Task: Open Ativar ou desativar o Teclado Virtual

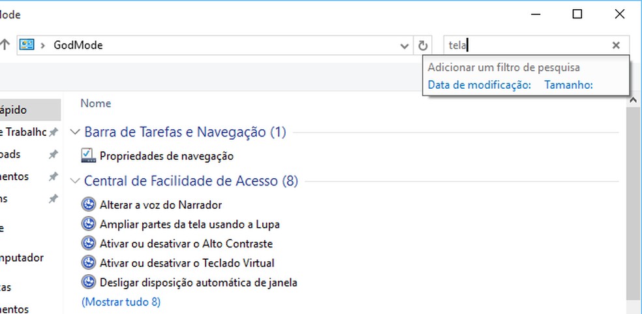Action: coord(187,263)
